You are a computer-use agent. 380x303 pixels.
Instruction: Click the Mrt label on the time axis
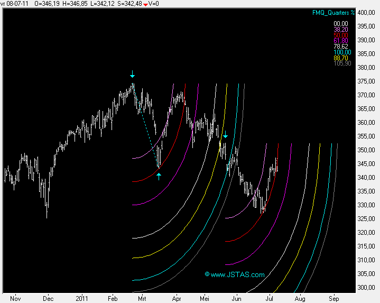[142, 298]
